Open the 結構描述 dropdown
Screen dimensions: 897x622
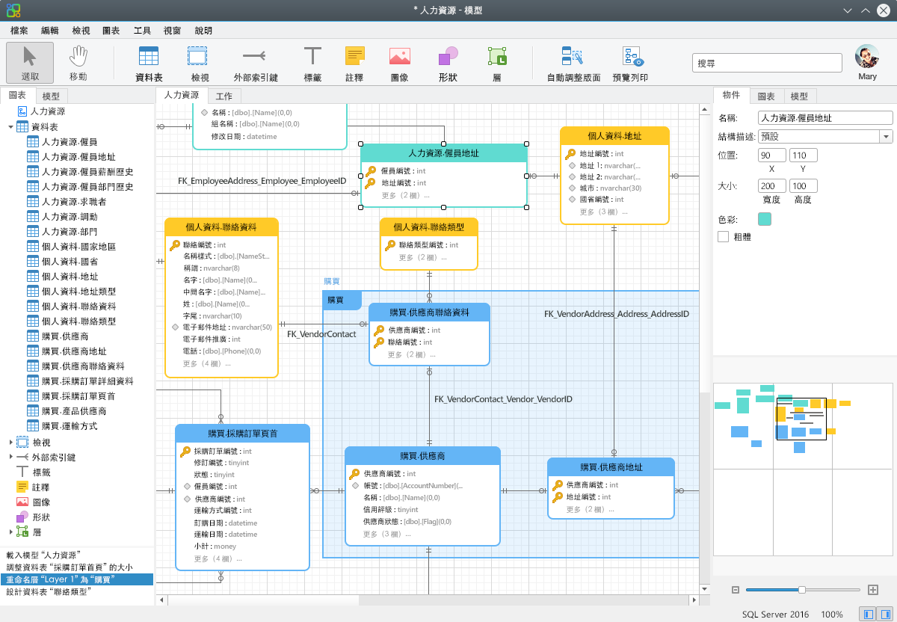[x=886, y=137]
